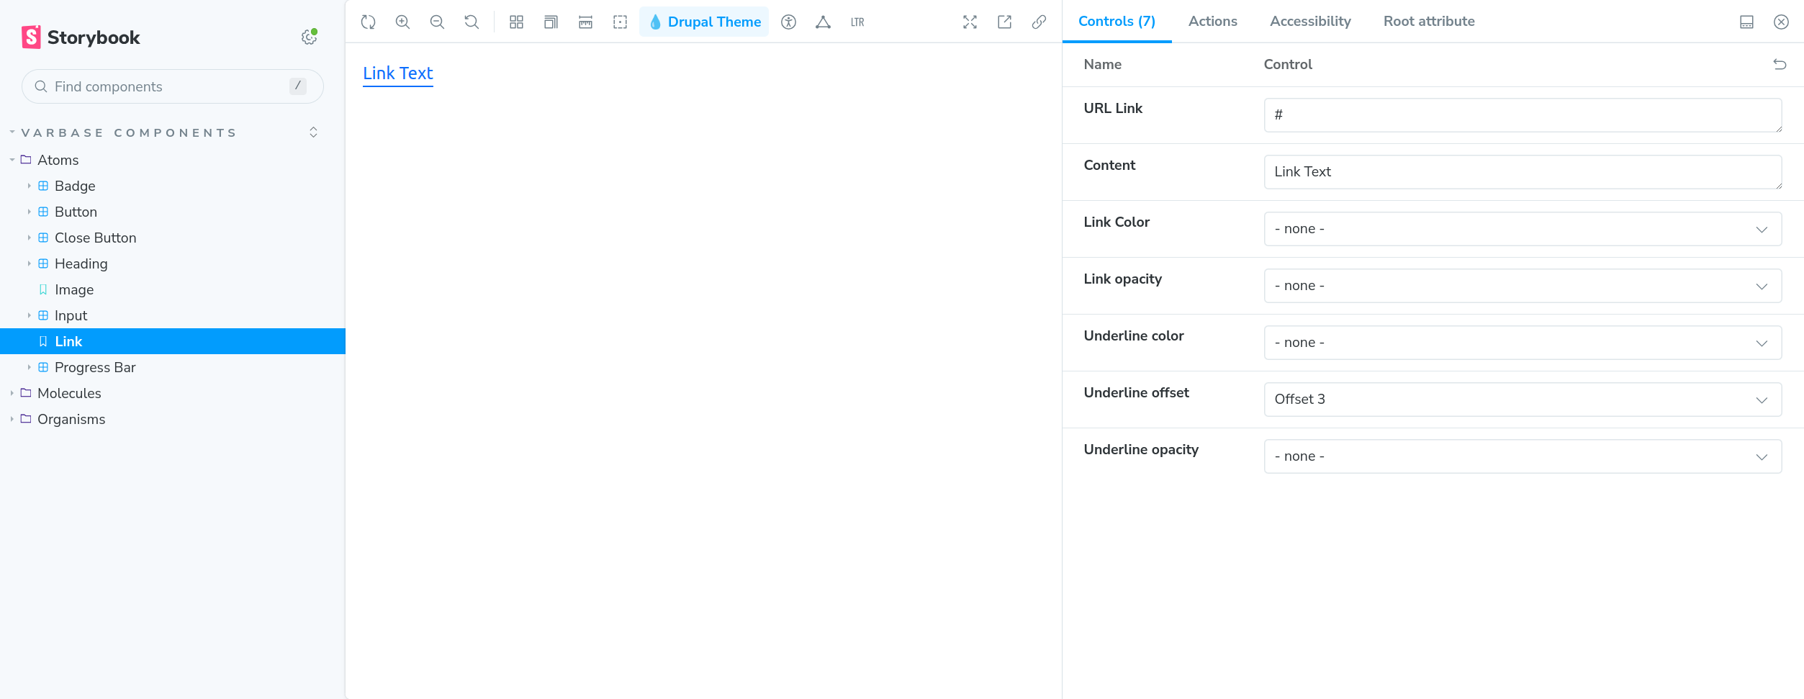Image resolution: width=1804 pixels, height=699 pixels.
Task: Open the Link Color dropdown
Action: [x=1522, y=229]
